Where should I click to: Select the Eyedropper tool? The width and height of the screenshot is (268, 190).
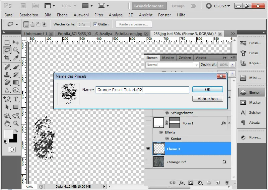pos(16,58)
